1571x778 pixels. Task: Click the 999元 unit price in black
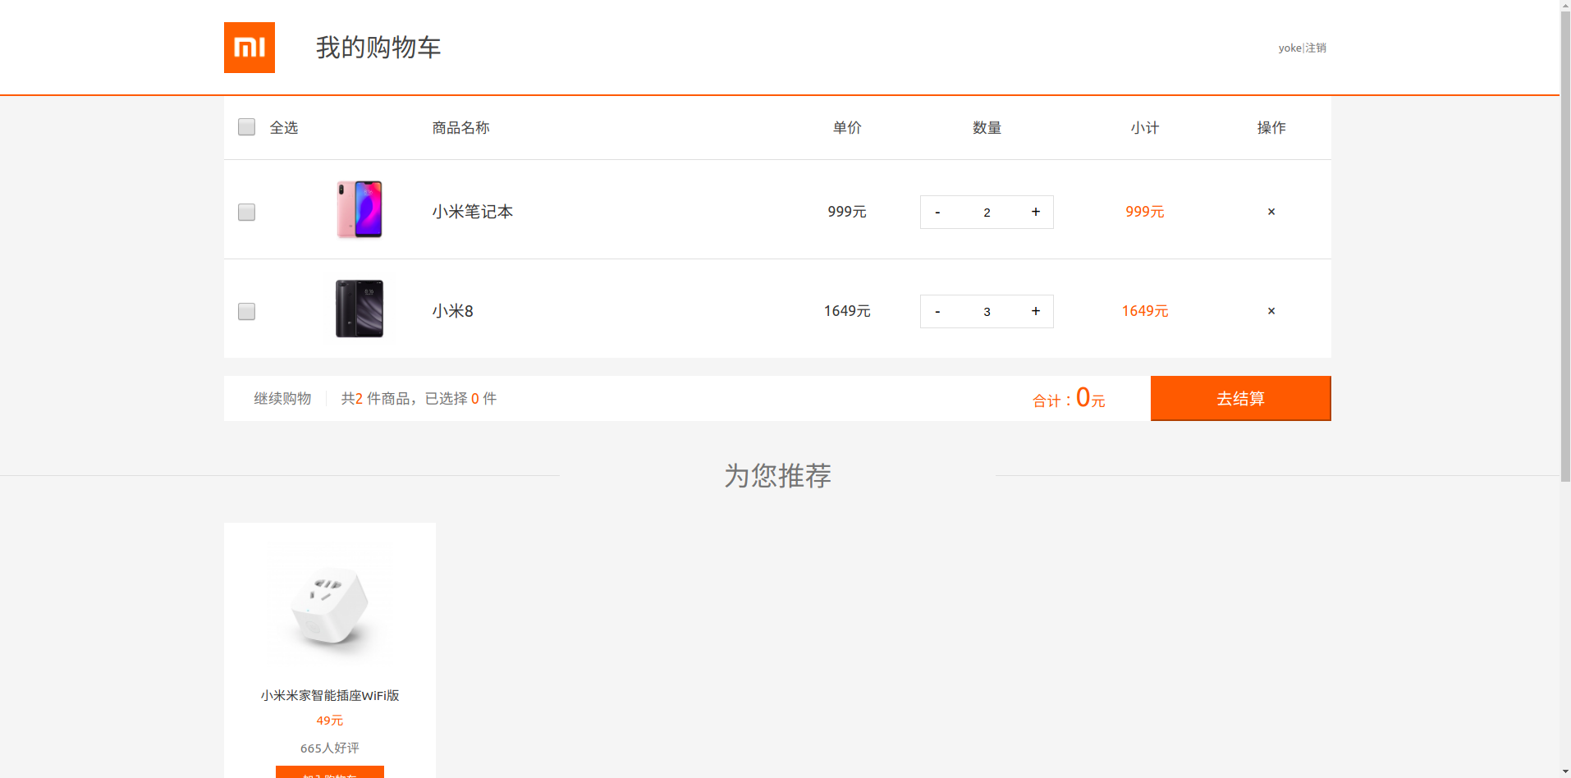pos(847,212)
